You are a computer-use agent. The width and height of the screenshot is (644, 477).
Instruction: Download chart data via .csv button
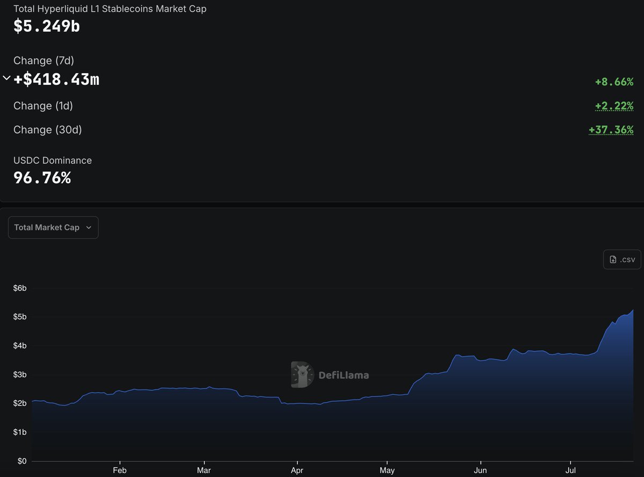pos(622,259)
